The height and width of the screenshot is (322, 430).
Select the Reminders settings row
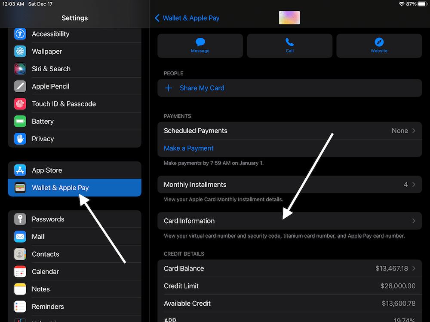[74, 307]
